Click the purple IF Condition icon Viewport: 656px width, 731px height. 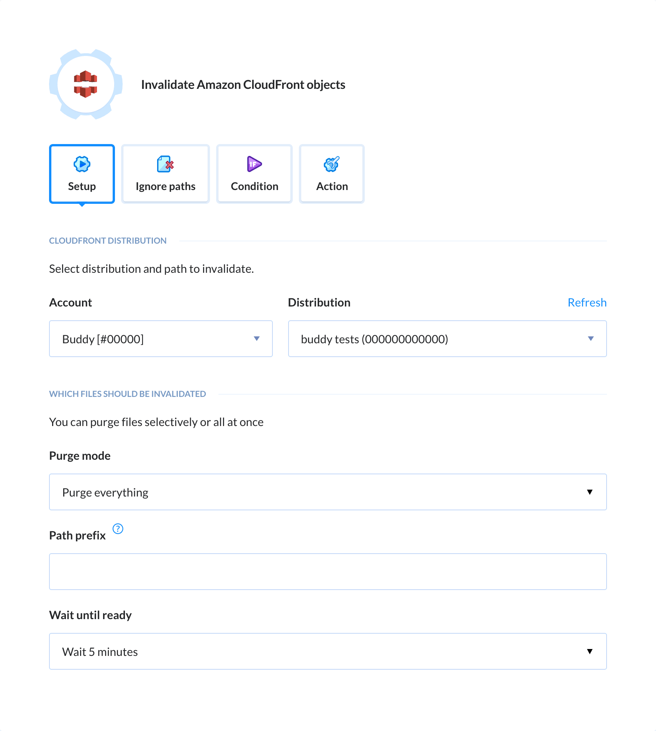coord(254,164)
